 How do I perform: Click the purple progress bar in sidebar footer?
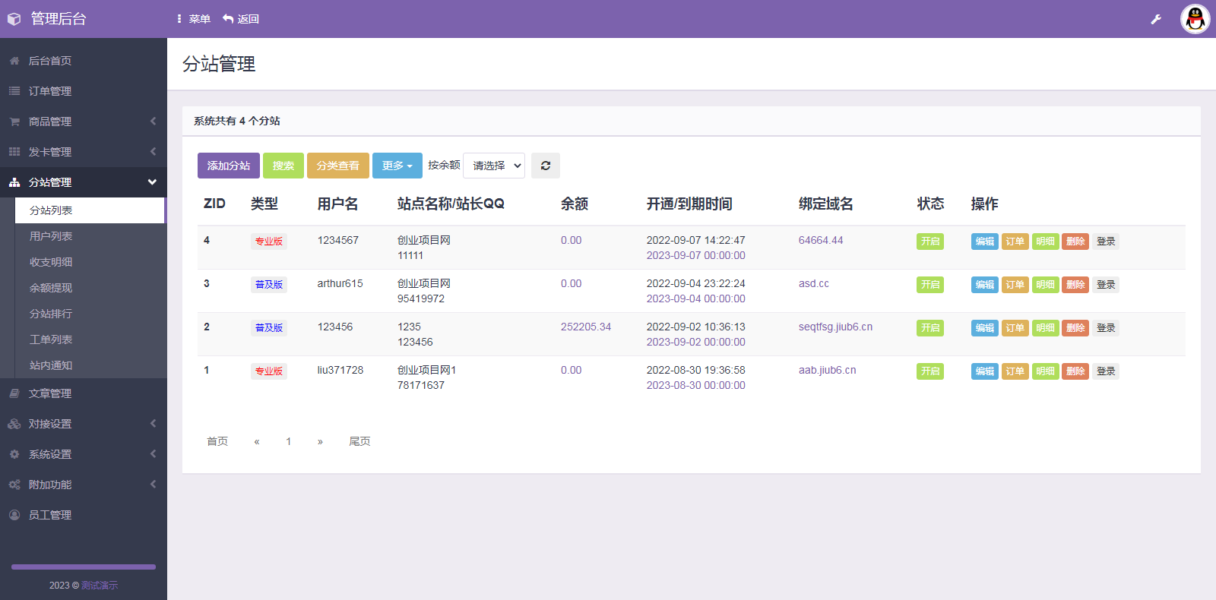[x=84, y=567]
